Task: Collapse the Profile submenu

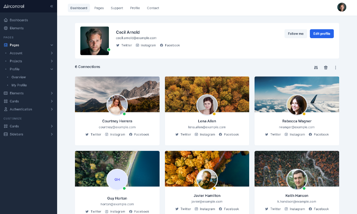Action: point(52,69)
